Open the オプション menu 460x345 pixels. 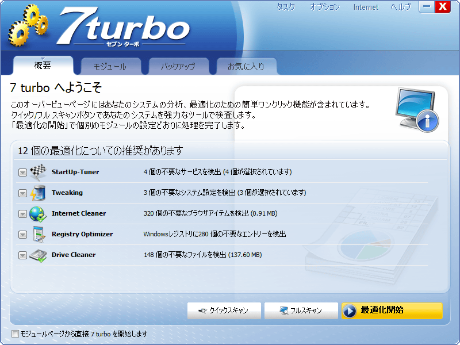[x=324, y=7]
